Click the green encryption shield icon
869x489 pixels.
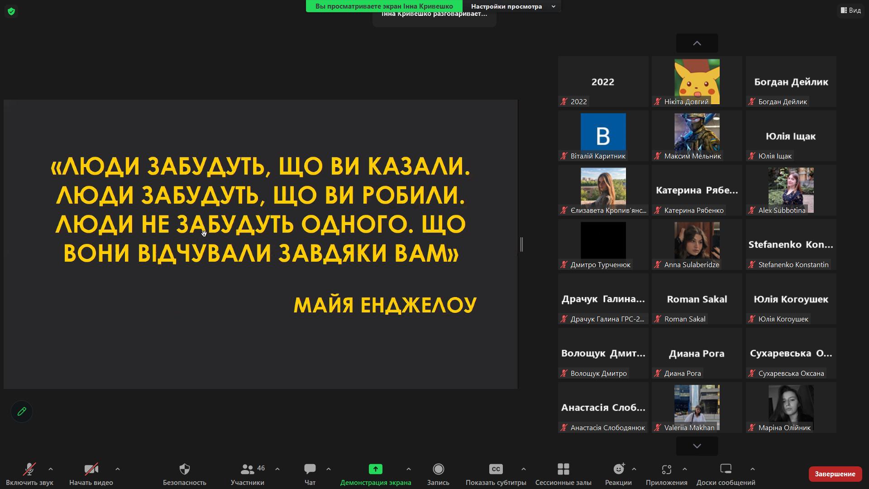tap(11, 11)
